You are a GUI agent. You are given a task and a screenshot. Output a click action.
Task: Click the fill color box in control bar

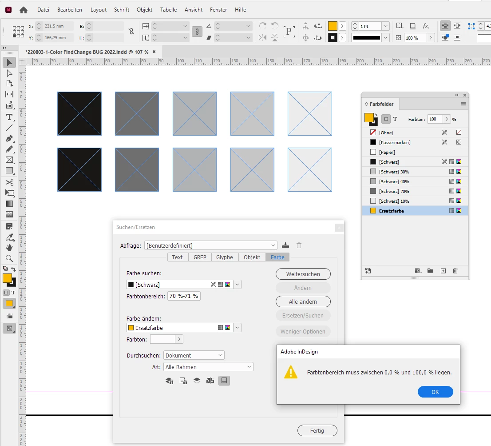coord(333,26)
